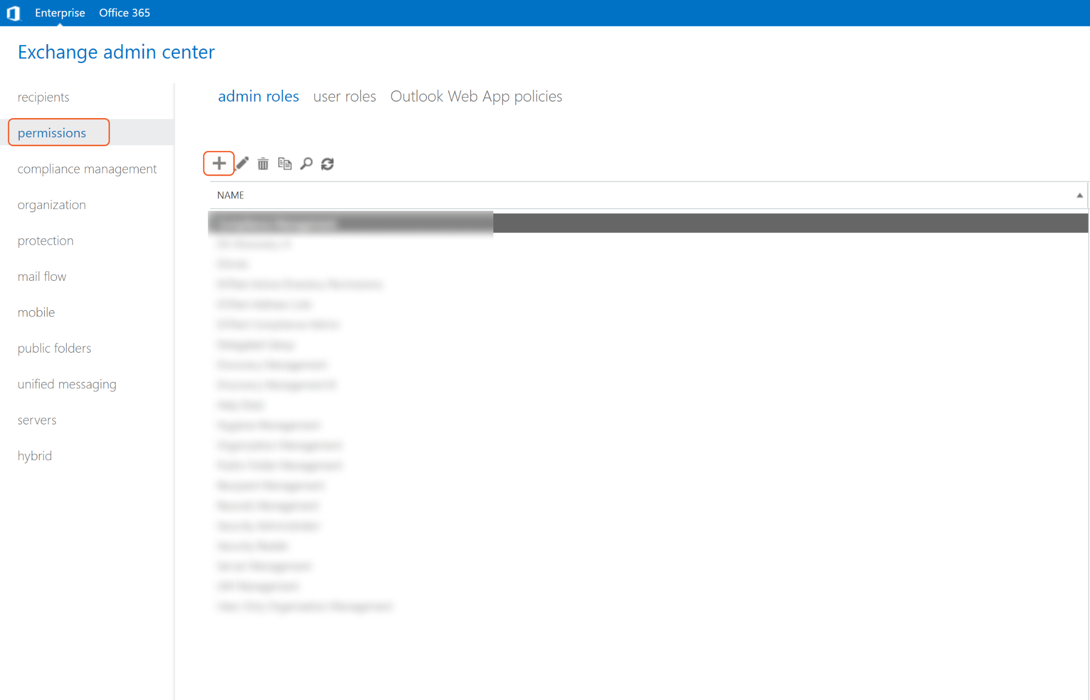Open the public folders section

(x=54, y=348)
